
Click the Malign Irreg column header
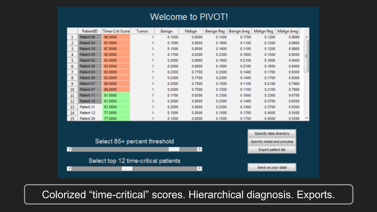click(x=288, y=31)
